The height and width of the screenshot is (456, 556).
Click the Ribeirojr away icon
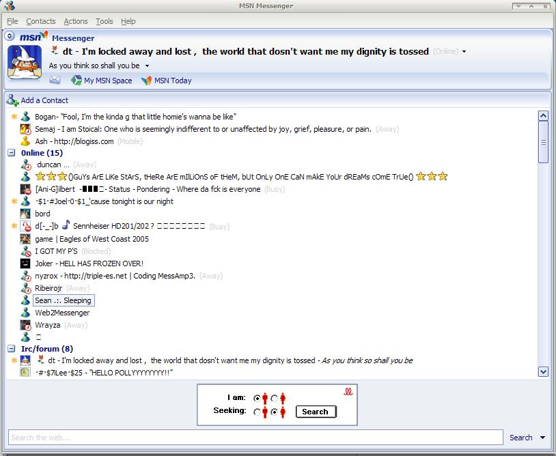coord(25,288)
